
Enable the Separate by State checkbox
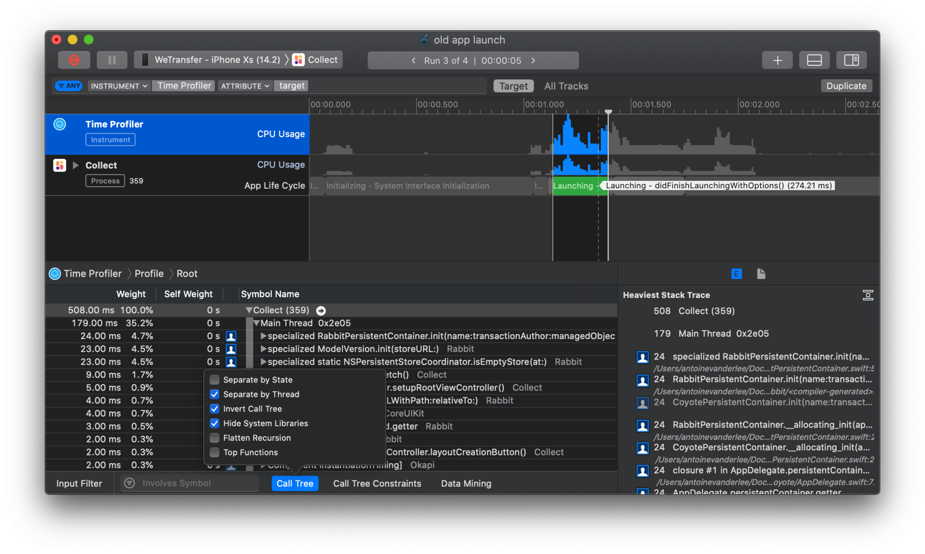pos(215,380)
